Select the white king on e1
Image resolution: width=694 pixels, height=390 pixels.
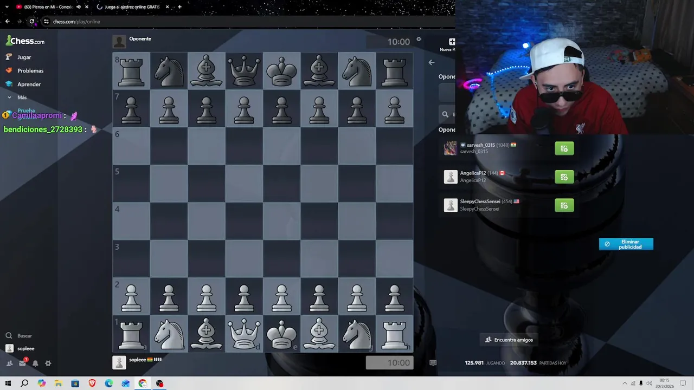pyautogui.click(x=281, y=334)
